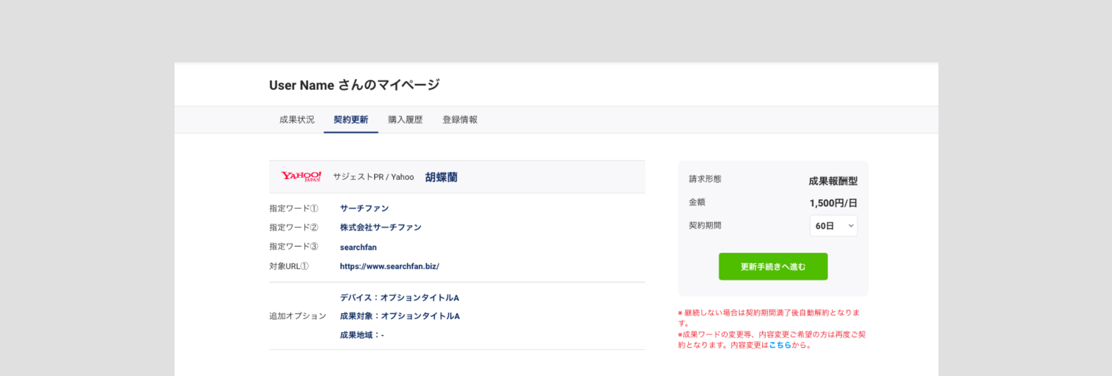1112x376 pixels.
Task: Open the 契約期間 60日 dropdown
Action: pos(833,226)
